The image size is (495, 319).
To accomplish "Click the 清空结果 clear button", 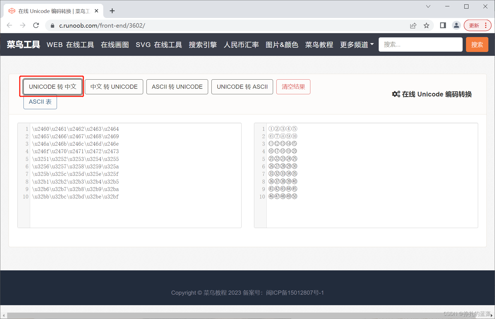I will click(x=293, y=87).
